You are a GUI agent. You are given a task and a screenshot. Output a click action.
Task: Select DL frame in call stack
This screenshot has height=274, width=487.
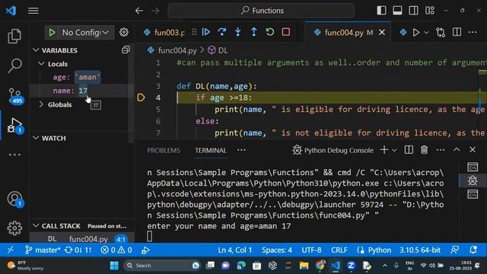pos(82,239)
